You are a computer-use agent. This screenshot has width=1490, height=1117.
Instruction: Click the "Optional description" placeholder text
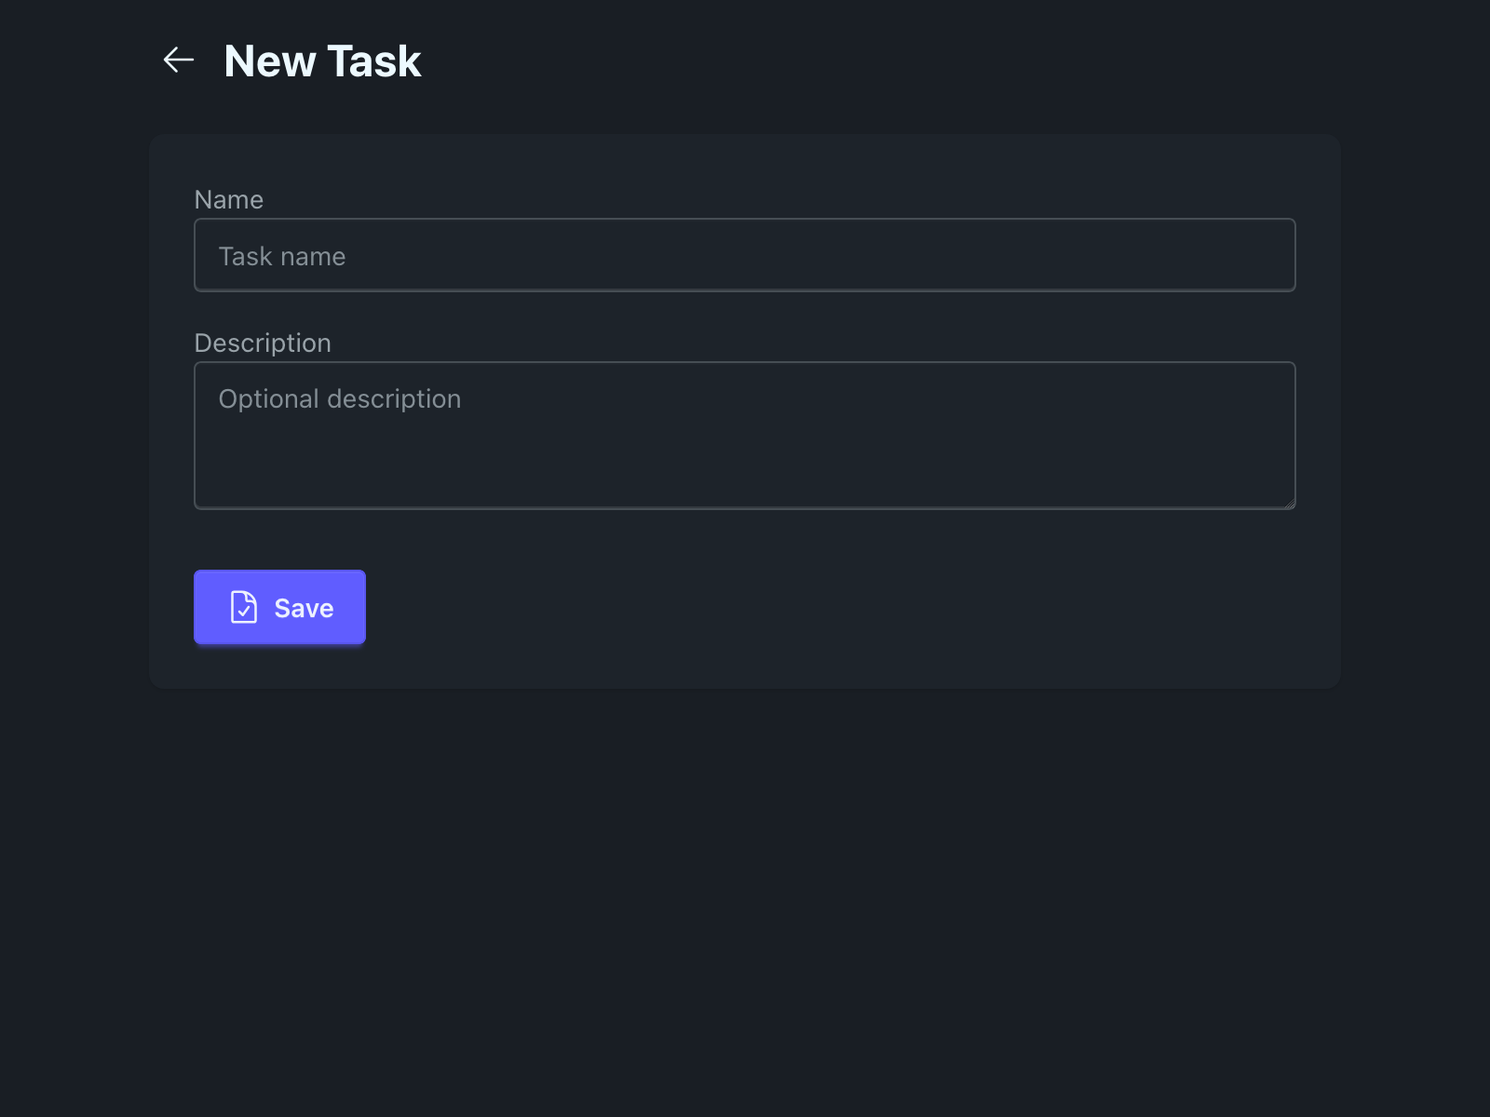click(x=340, y=399)
